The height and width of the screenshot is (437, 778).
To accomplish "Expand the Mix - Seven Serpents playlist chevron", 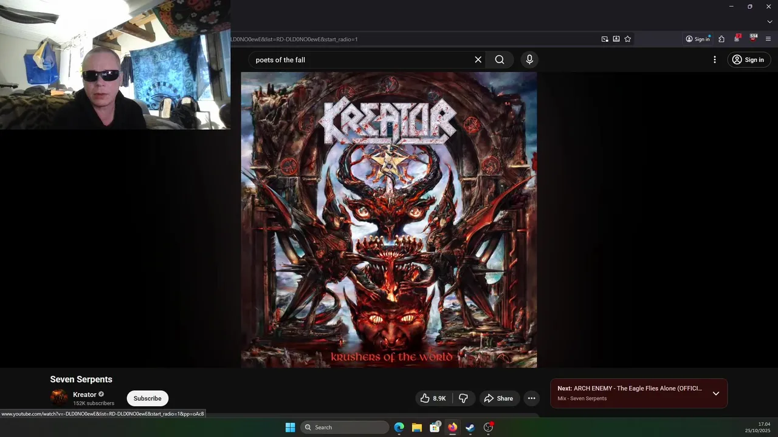I will pyautogui.click(x=716, y=393).
